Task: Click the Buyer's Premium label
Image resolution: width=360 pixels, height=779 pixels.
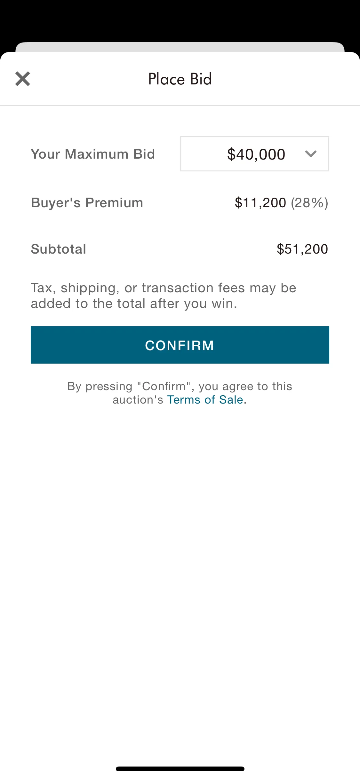Action: coord(87,203)
